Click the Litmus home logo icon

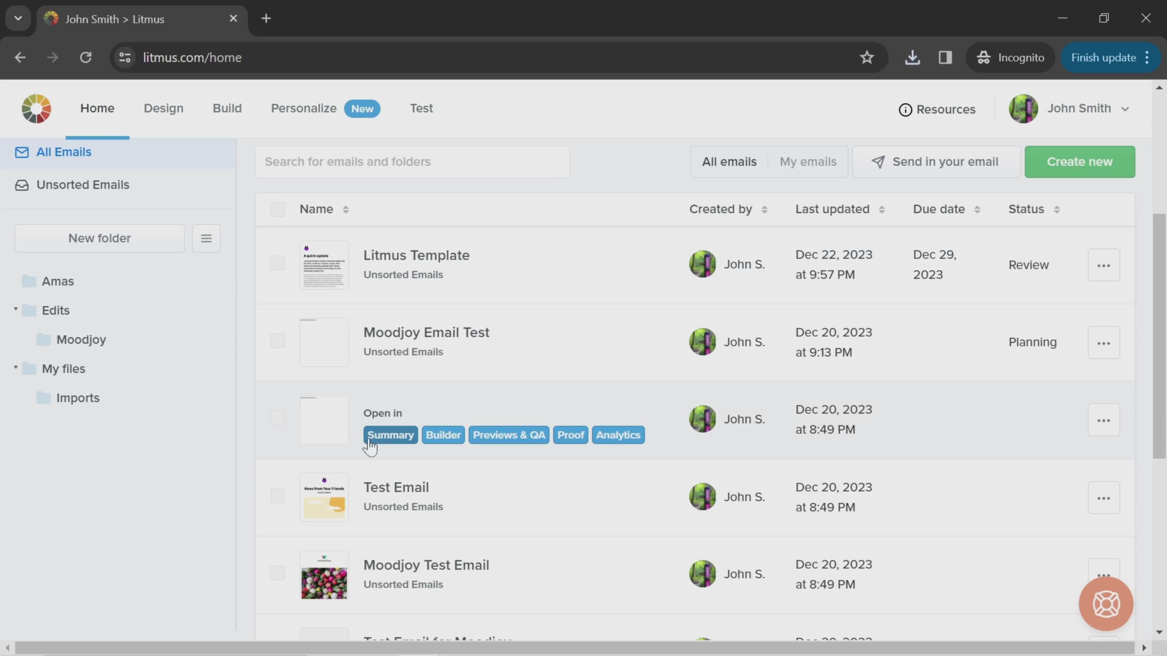click(36, 108)
